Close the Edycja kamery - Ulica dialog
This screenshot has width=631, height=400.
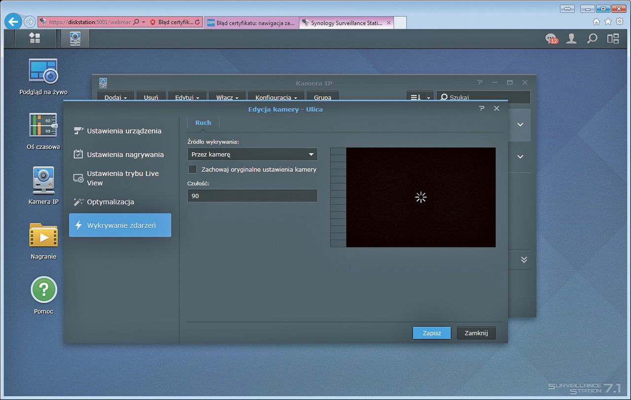(496, 108)
